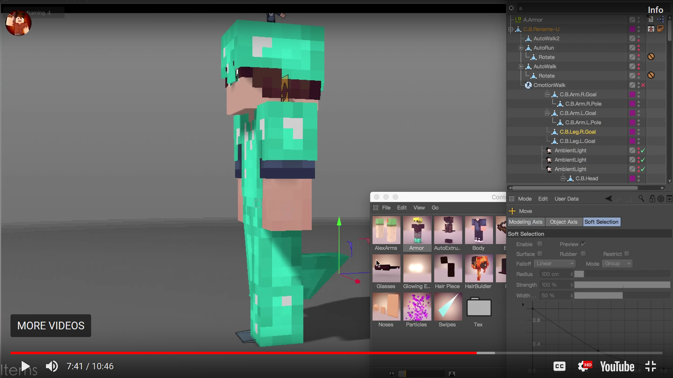
Task: Switch to Object Axis tab
Action: click(563, 222)
